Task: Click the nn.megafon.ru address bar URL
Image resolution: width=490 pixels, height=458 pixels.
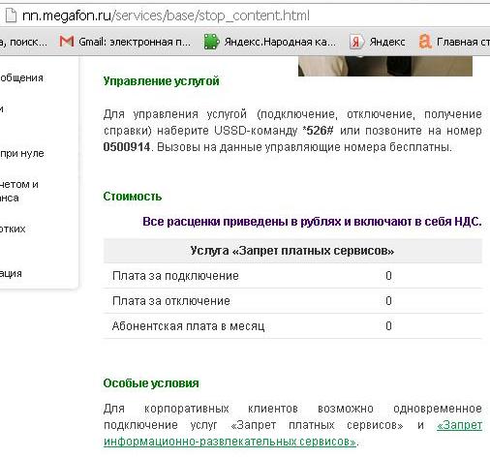Action: click(x=166, y=15)
